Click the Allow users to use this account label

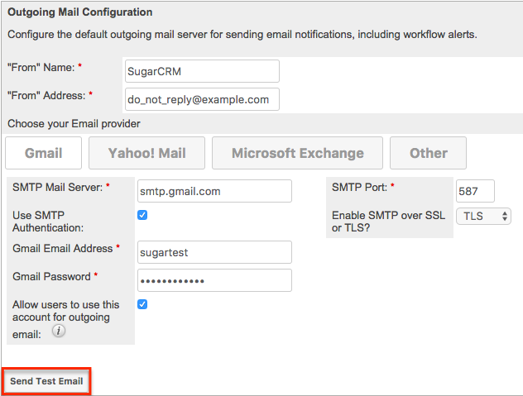click(65, 319)
